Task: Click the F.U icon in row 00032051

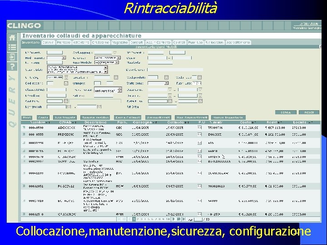Action: [x=199, y=186]
